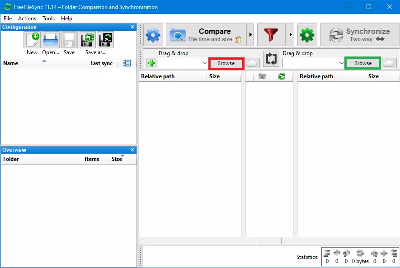Click the green sync action column icon
This screenshot has width=400, height=268.
point(282,76)
